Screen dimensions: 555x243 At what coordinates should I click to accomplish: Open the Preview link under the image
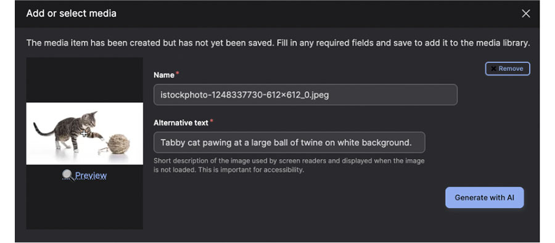[91, 175]
